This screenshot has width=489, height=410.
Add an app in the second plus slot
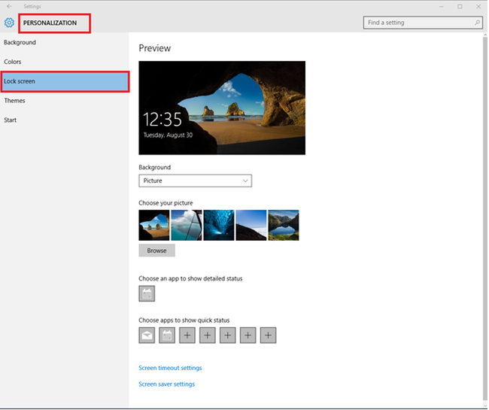pos(208,336)
